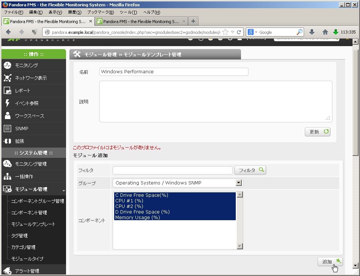Go to the Firefox home page icon

325,32
